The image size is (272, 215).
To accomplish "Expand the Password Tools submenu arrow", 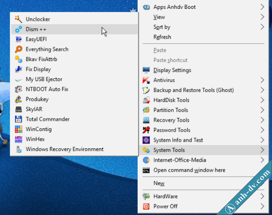I will pos(262,130).
